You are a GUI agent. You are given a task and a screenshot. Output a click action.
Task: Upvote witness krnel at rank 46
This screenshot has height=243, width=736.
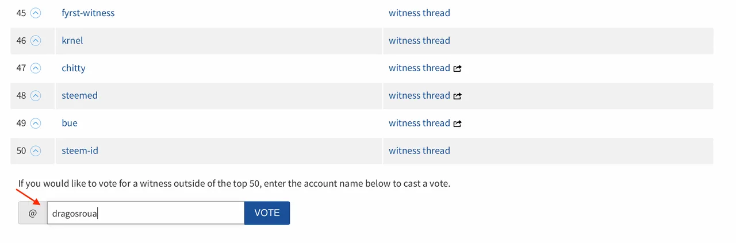coord(36,40)
